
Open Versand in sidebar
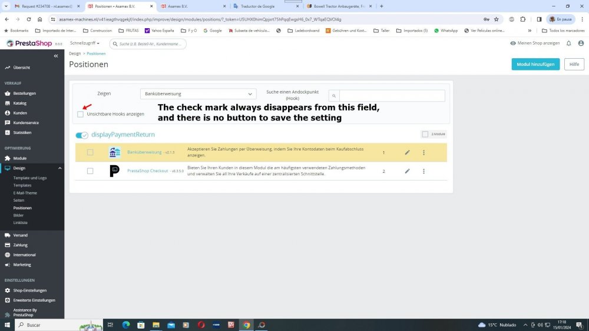20,235
